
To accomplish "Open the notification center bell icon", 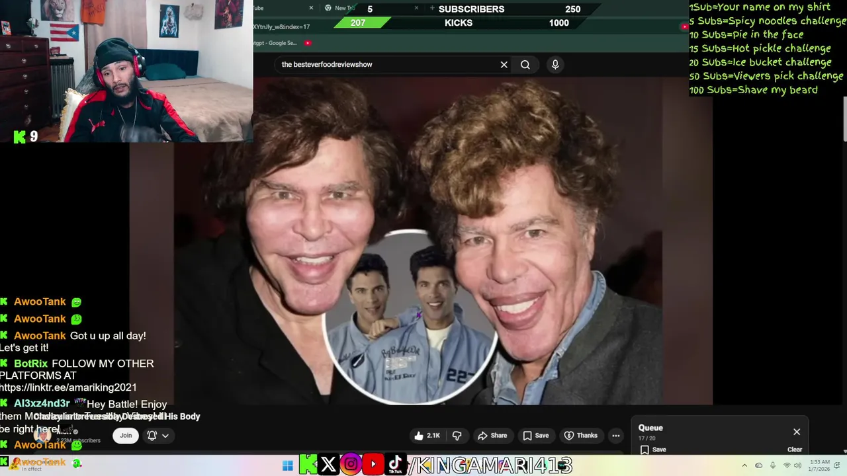I will [x=838, y=465].
